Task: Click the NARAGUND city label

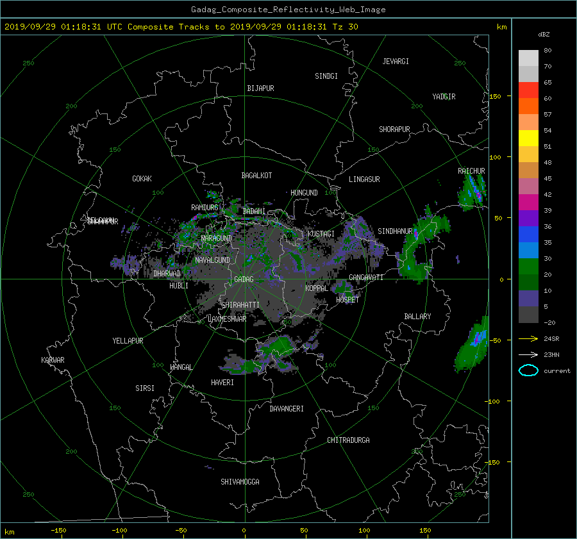Action: click(x=217, y=238)
